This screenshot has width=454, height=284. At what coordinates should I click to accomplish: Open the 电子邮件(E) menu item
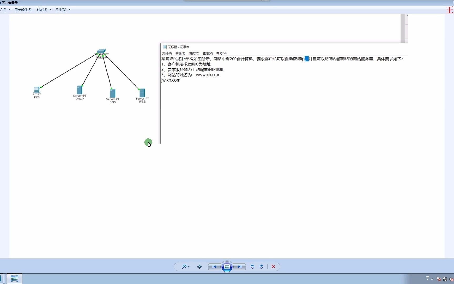click(x=23, y=10)
